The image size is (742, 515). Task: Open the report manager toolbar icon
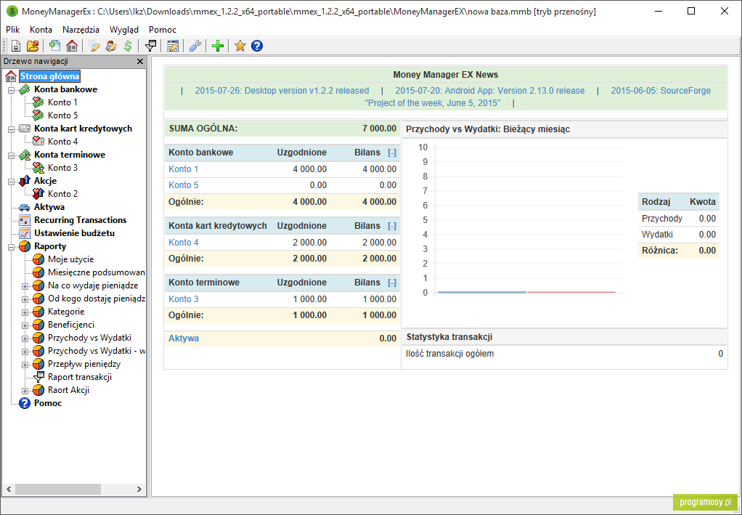coord(173,46)
